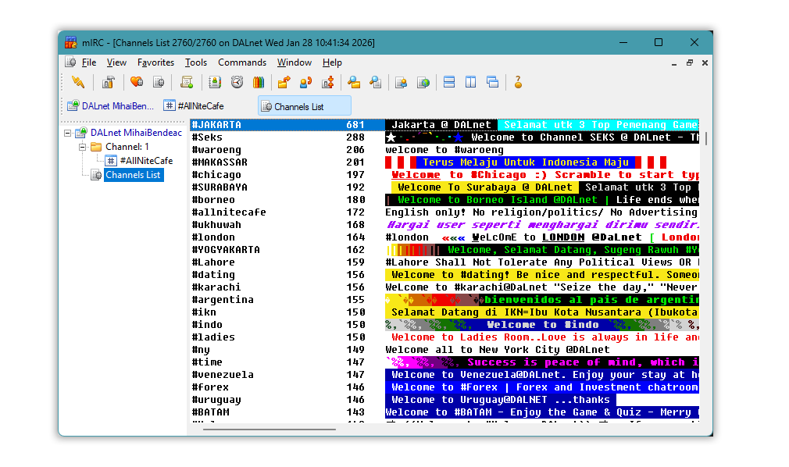Restore the inner Channels List child window
Screen dimensions: 789x467
coord(689,63)
